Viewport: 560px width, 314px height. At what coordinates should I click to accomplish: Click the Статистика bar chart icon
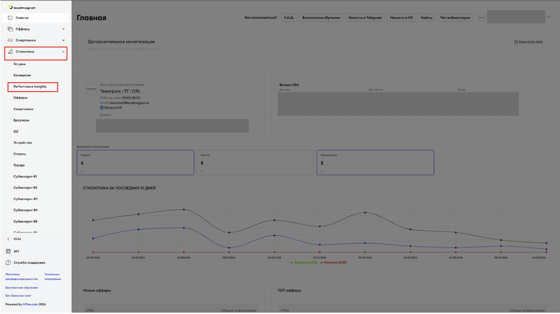point(10,52)
